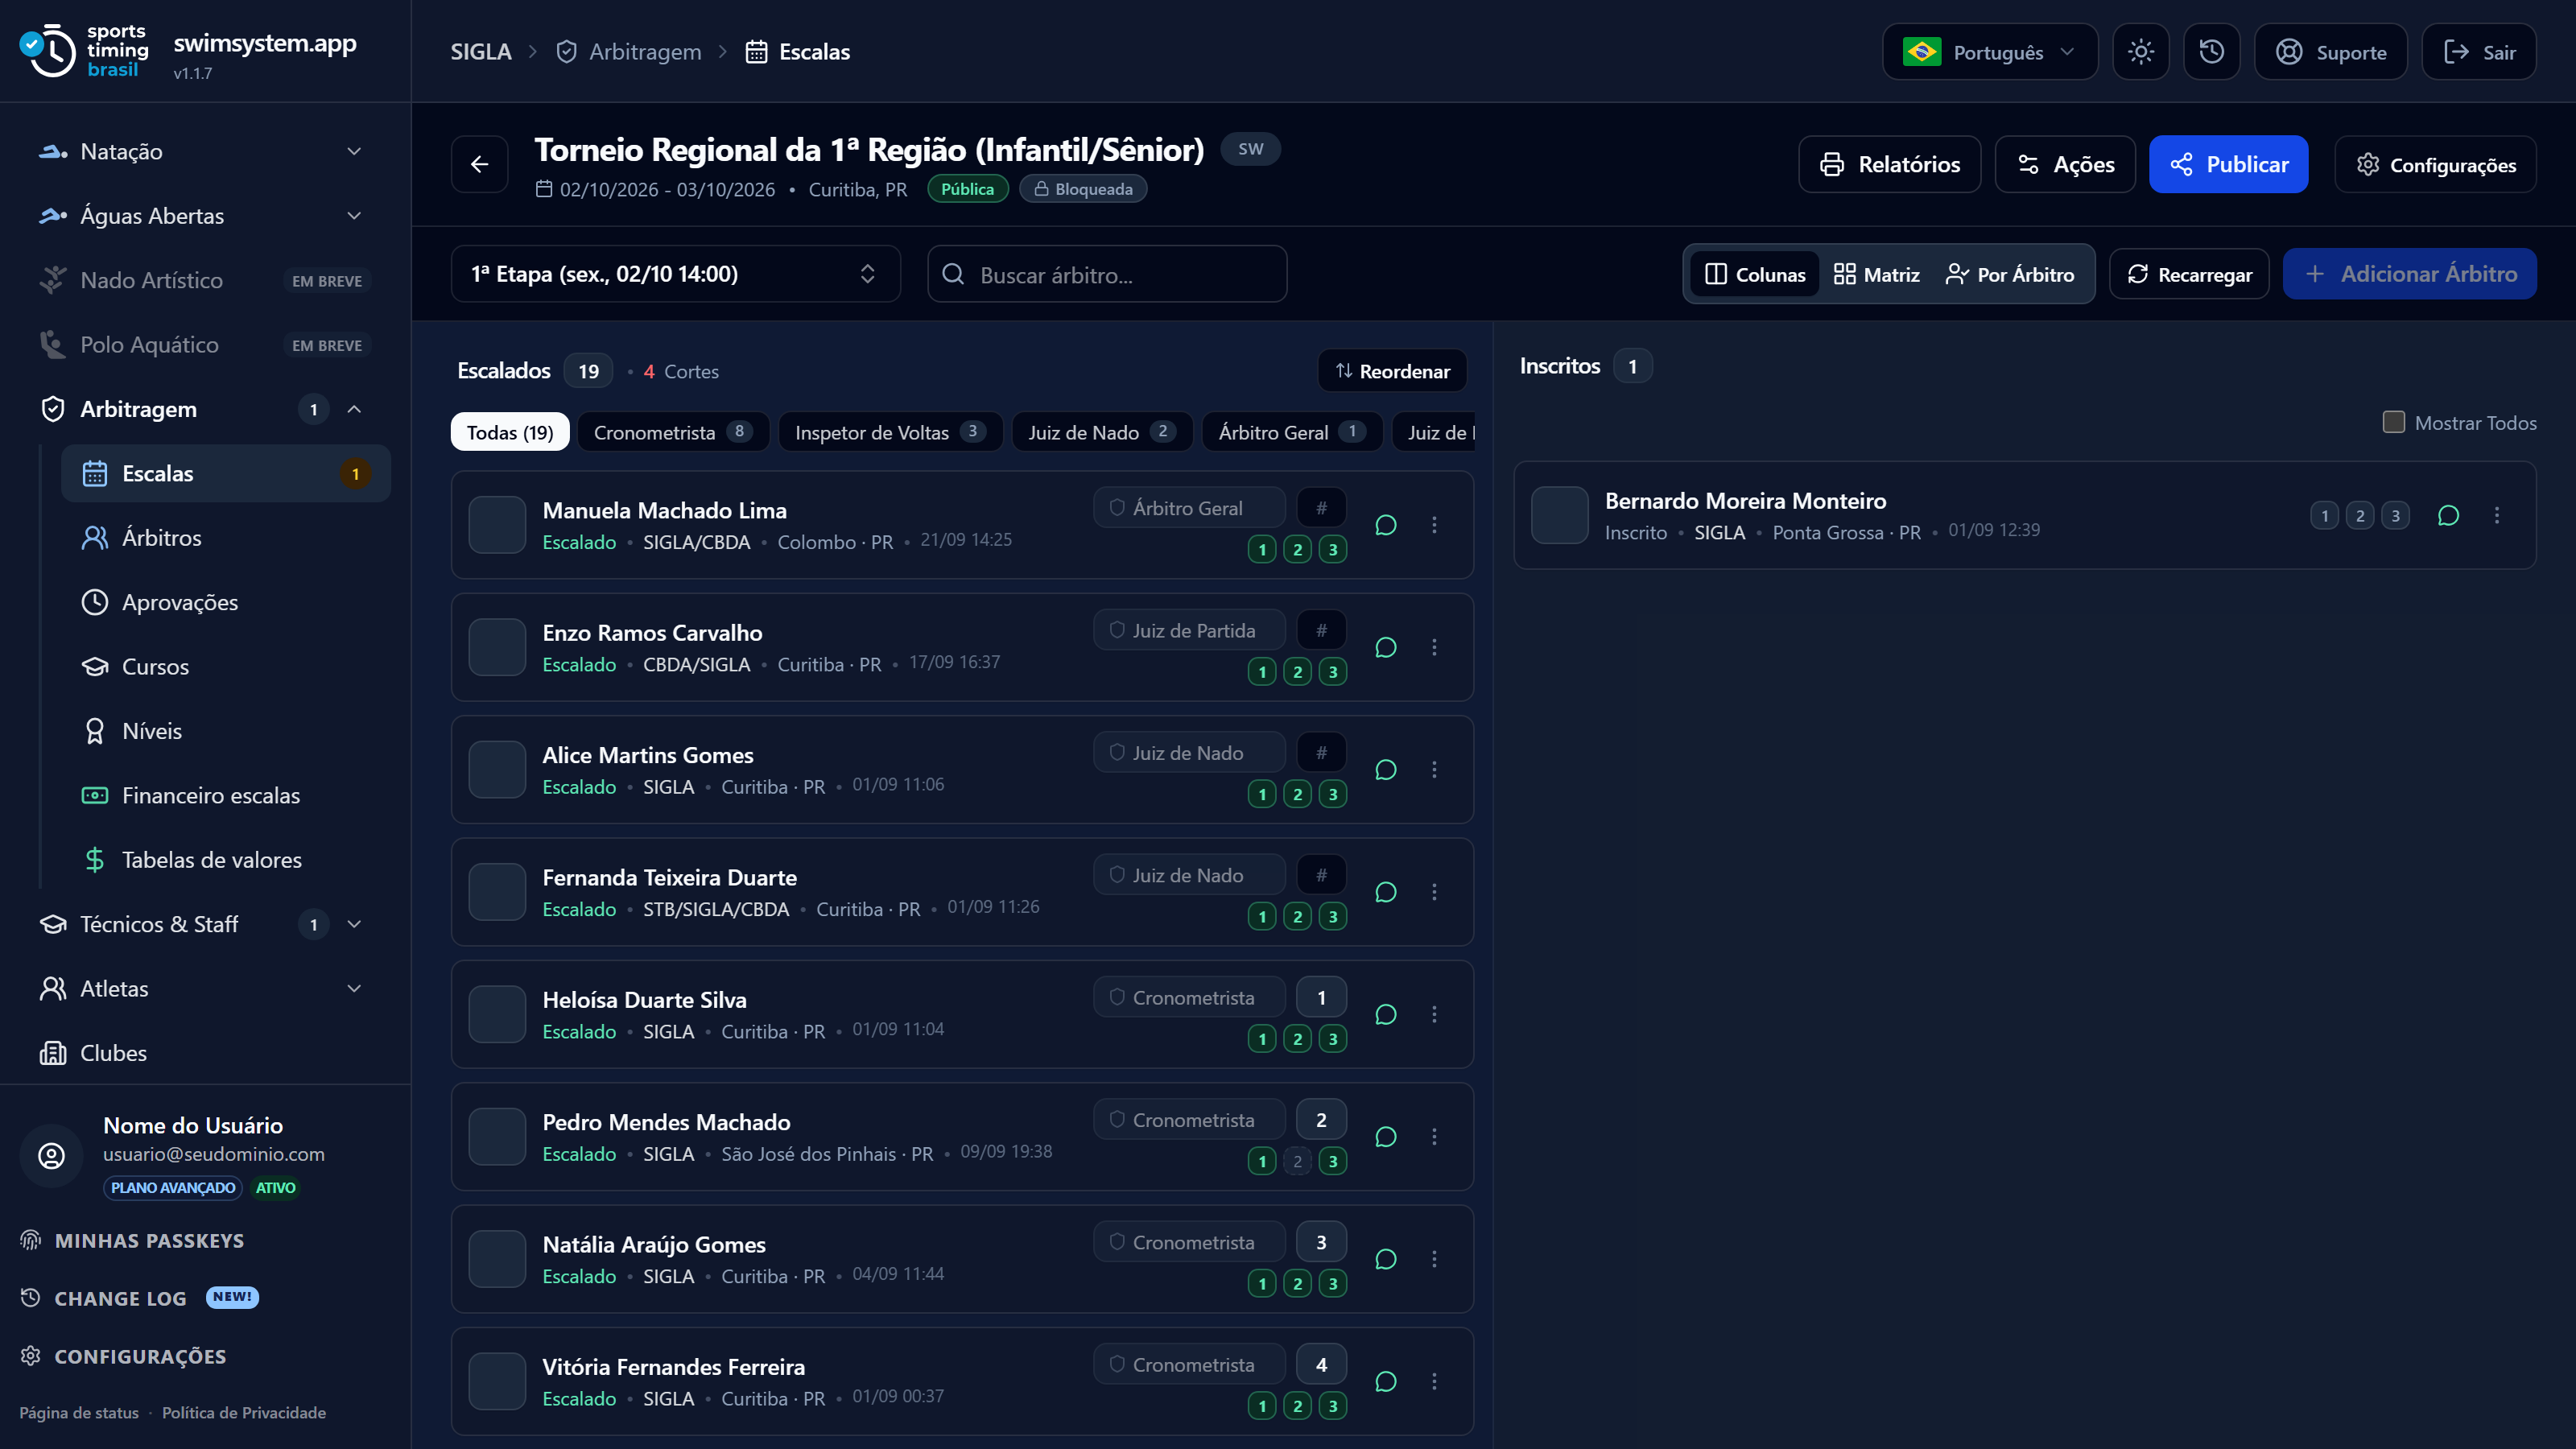The width and height of the screenshot is (2576, 1449).
Task: Toggle stage 3 for Natália Araújo Gomes
Action: click(1332, 1283)
